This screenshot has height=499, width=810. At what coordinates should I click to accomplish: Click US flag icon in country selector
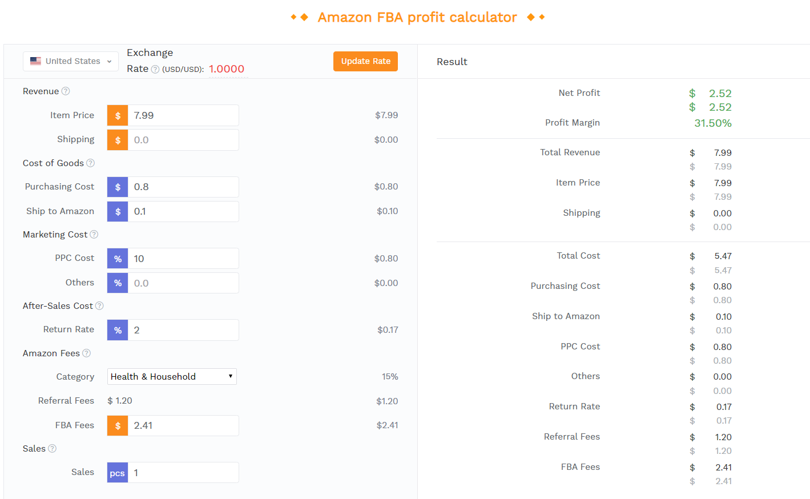(35, 61)
